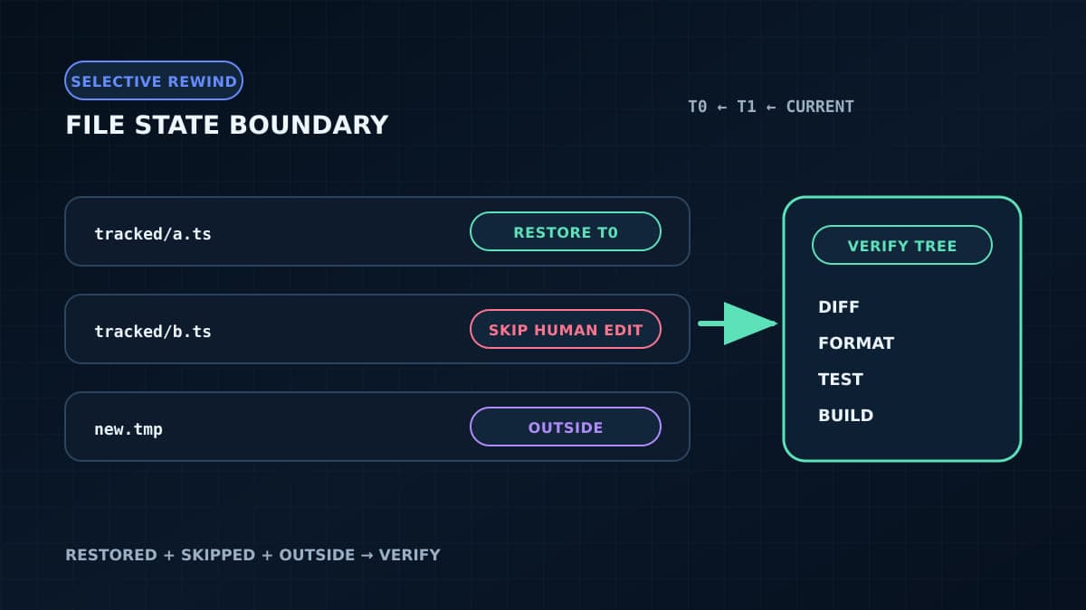
Task: Select the new.tmp file row
Action: [x=377, y=427]
